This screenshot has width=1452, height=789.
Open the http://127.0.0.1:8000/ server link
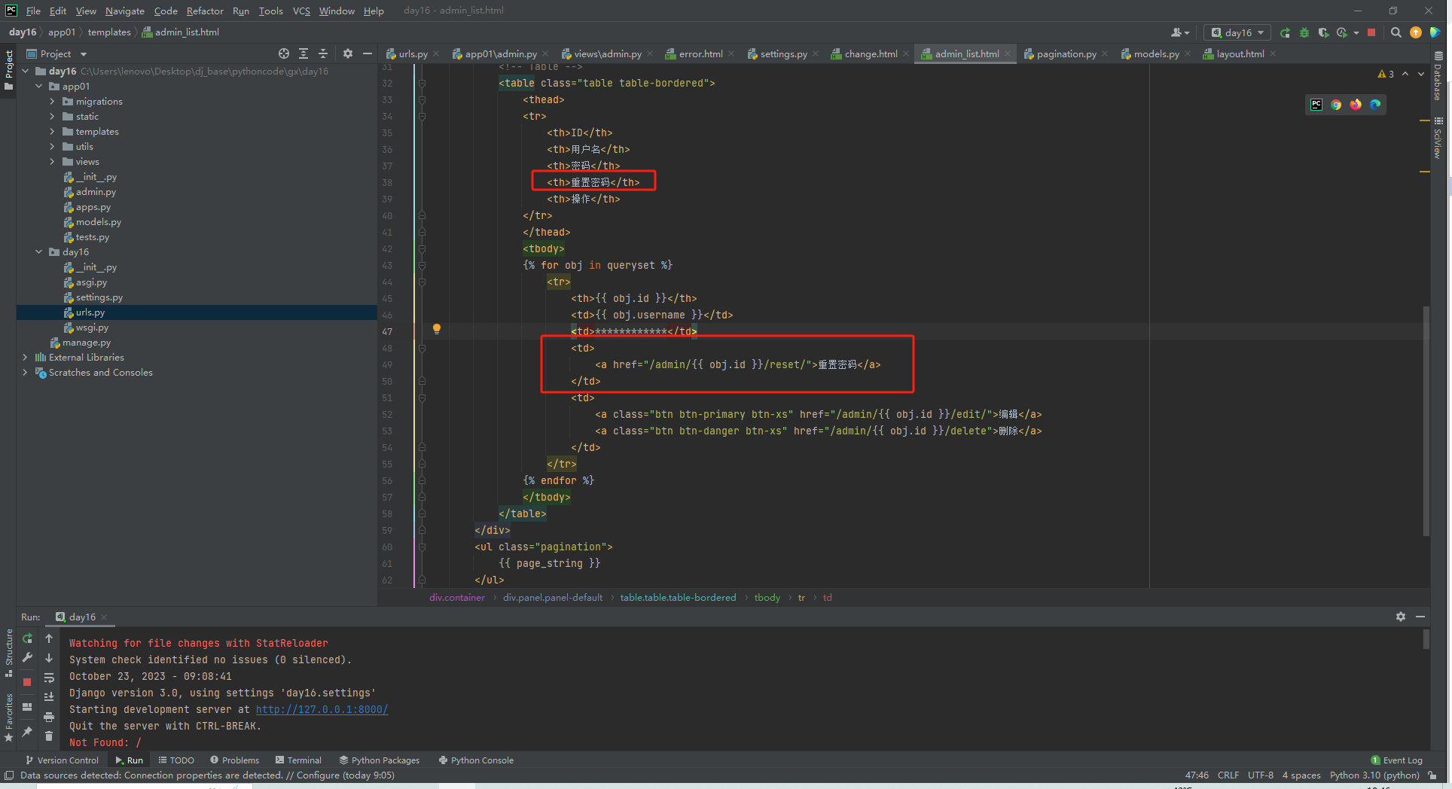coord(322,709)
